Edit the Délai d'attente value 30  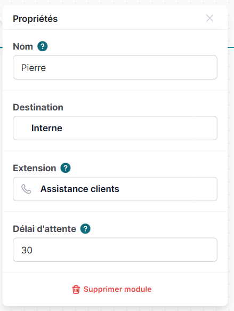[x=115, y=250]
